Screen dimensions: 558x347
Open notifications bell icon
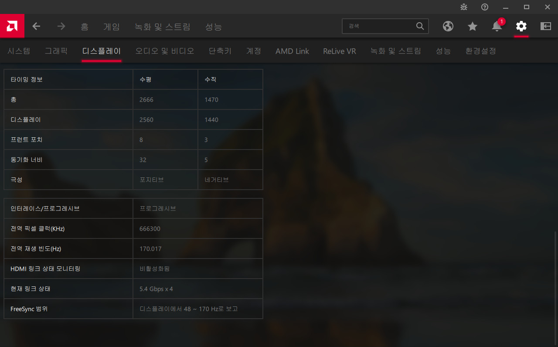497,26
